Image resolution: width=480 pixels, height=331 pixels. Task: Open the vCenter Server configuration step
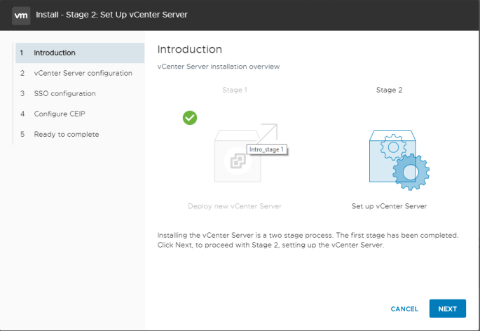[80, 73]
